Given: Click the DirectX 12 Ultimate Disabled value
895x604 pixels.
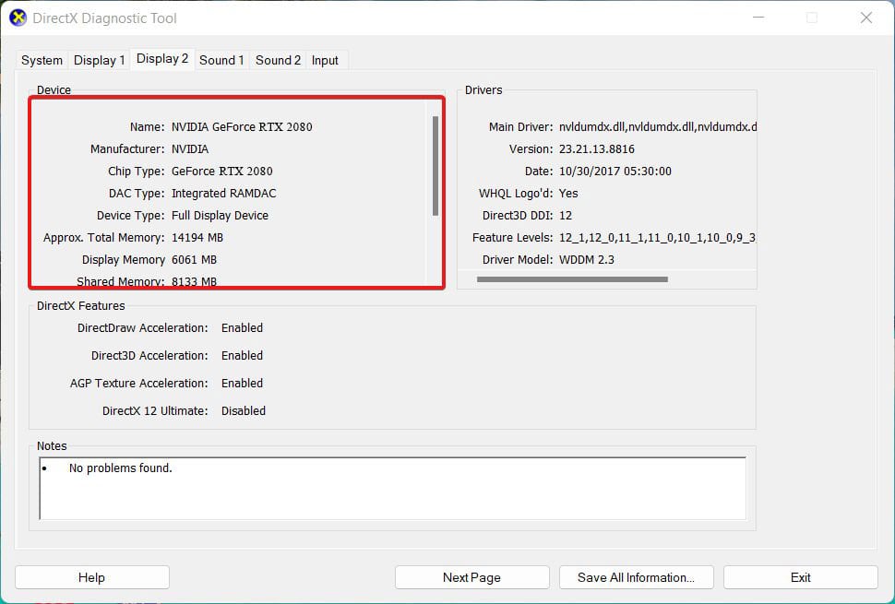Looking at the screenshot, I should point(244,410).
